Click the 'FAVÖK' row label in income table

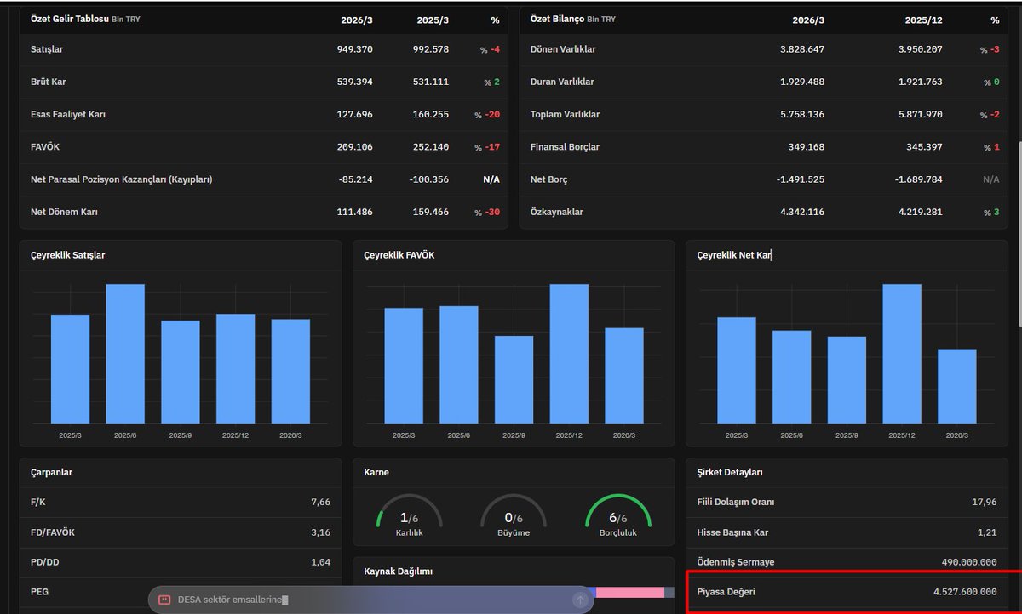45,147
